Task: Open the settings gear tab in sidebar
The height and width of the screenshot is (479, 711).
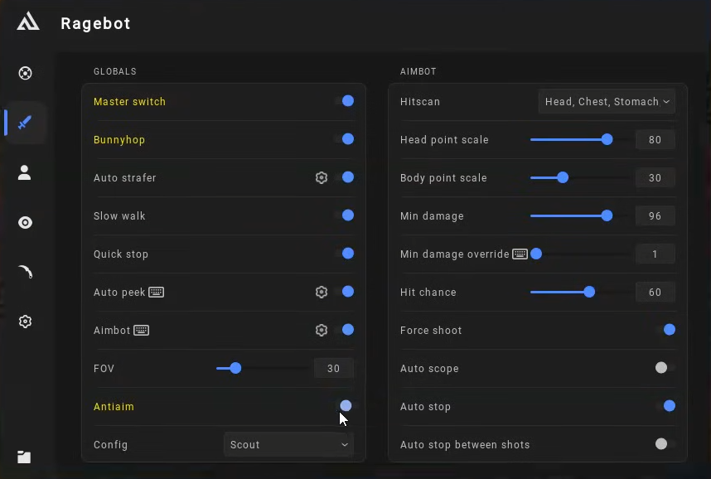Action: click(25, 322)
